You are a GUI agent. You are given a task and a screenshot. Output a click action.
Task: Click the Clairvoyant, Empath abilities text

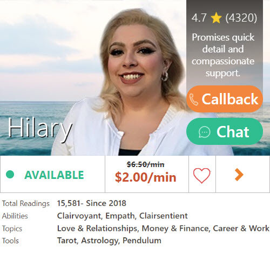point(123,216)
